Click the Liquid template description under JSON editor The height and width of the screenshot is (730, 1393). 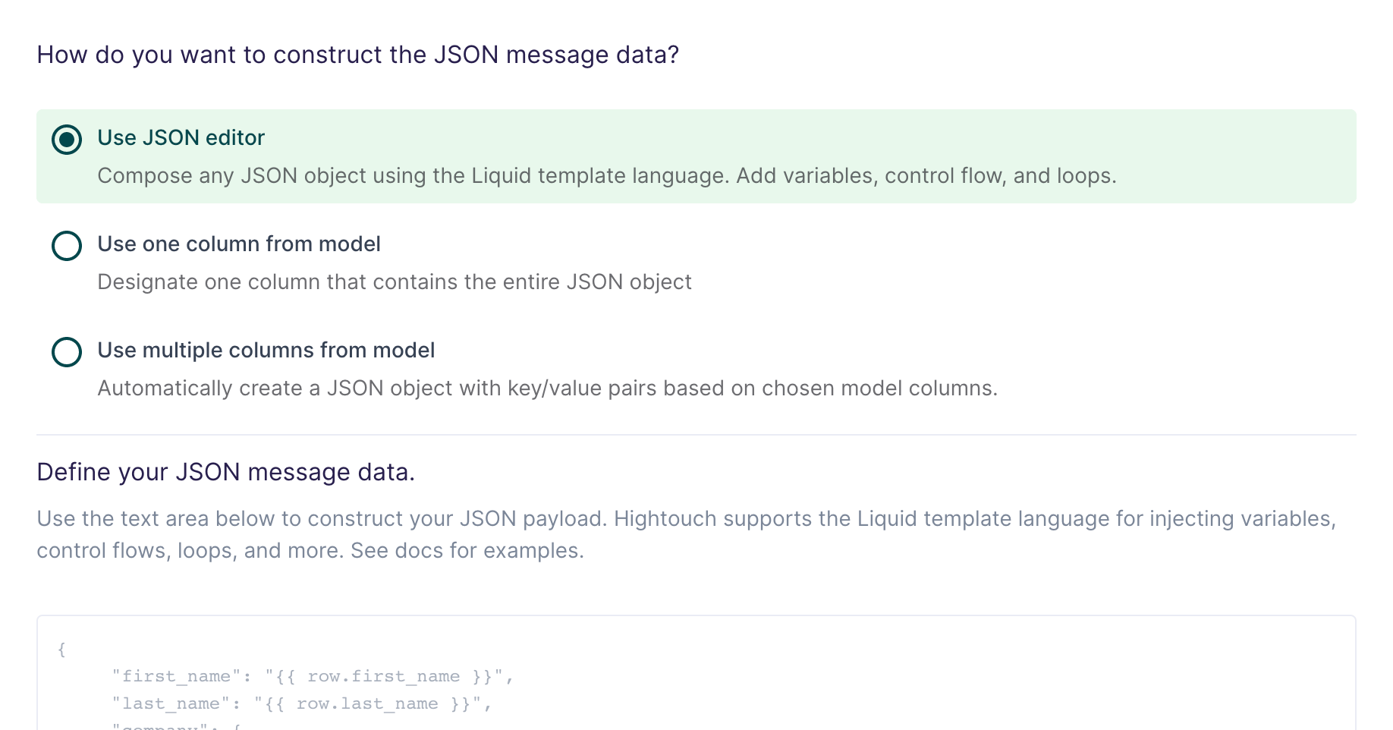(607, 175)
